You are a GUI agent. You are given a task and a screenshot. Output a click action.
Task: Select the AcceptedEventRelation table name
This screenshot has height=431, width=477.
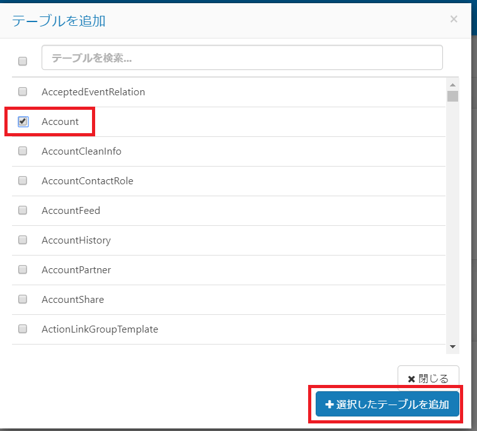pos(93,92)
